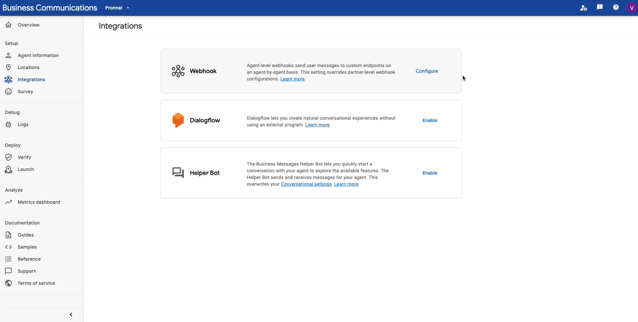Open the Pronnel agent dropdown
The width and height of the screenshot is (638, 322).
point(117,8)
